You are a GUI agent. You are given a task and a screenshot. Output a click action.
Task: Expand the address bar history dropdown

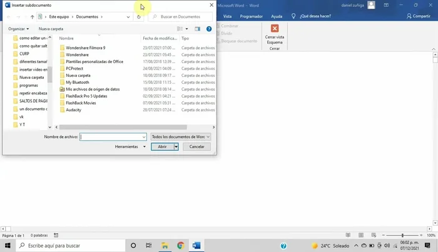point(128,17)
